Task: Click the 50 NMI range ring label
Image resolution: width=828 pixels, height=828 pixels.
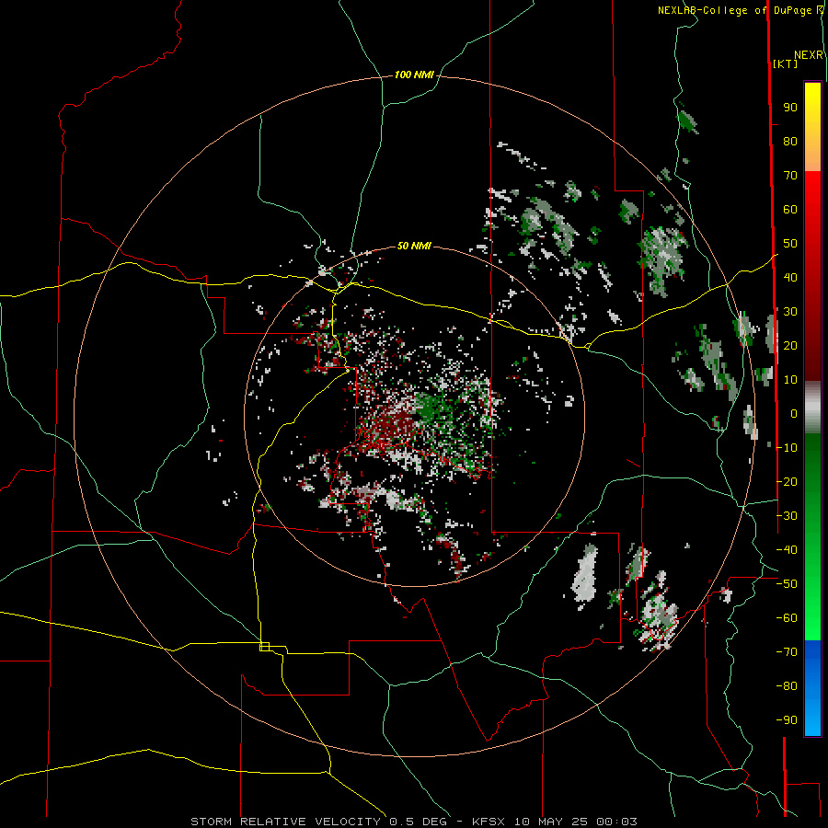Action: (414, 246)
